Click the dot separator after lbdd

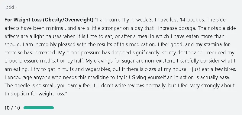pyautogui.click(x=17, y=8)
